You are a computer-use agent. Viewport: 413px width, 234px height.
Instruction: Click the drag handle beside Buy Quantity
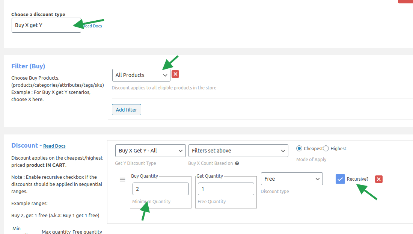(122, 180)
